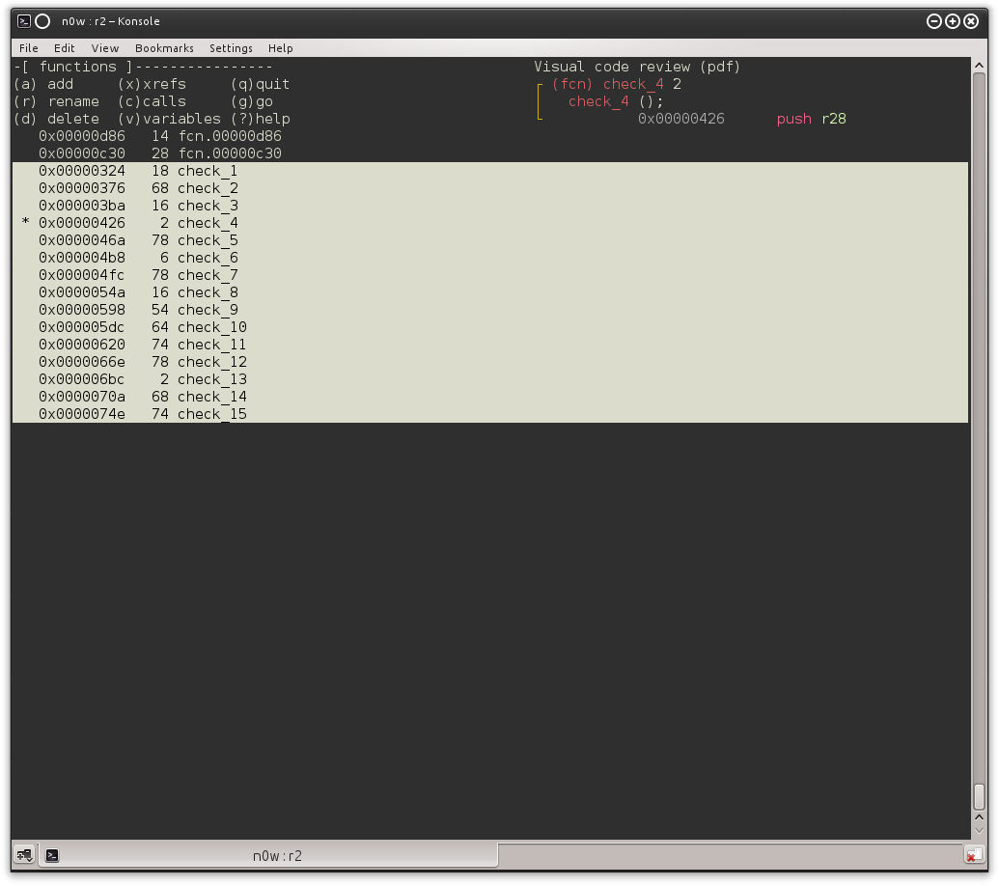The height and width of the screenshot is (886, 999).
Task: Open the Bookmarks menu
Action: [x=164, y=48]
